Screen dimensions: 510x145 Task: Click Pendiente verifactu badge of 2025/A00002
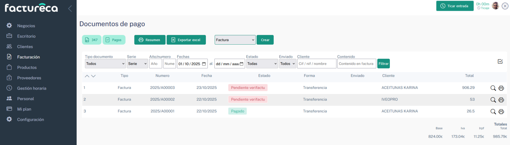click(x=248, y=99)
